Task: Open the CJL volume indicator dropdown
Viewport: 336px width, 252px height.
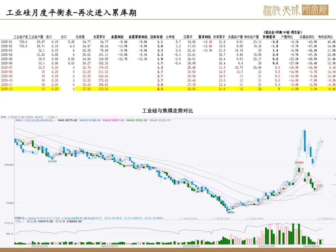Action: [x=19, y=222]
